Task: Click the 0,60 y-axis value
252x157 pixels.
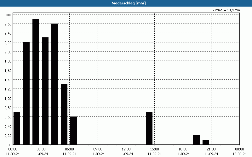Action: click(x=8, y=117)
